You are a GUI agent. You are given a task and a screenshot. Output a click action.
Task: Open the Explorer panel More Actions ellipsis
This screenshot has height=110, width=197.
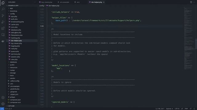(35, 2)
